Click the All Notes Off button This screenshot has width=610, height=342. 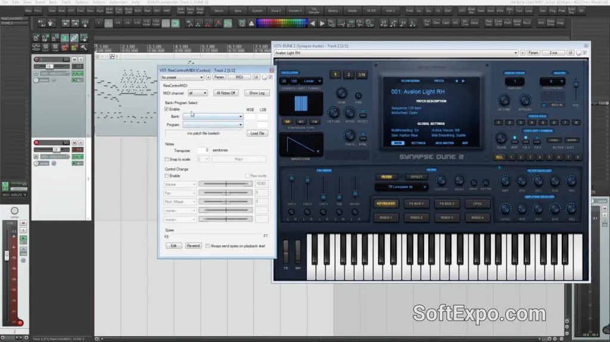226,93
